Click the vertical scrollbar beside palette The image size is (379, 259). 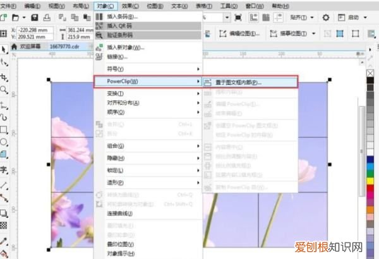coord(361,151)
